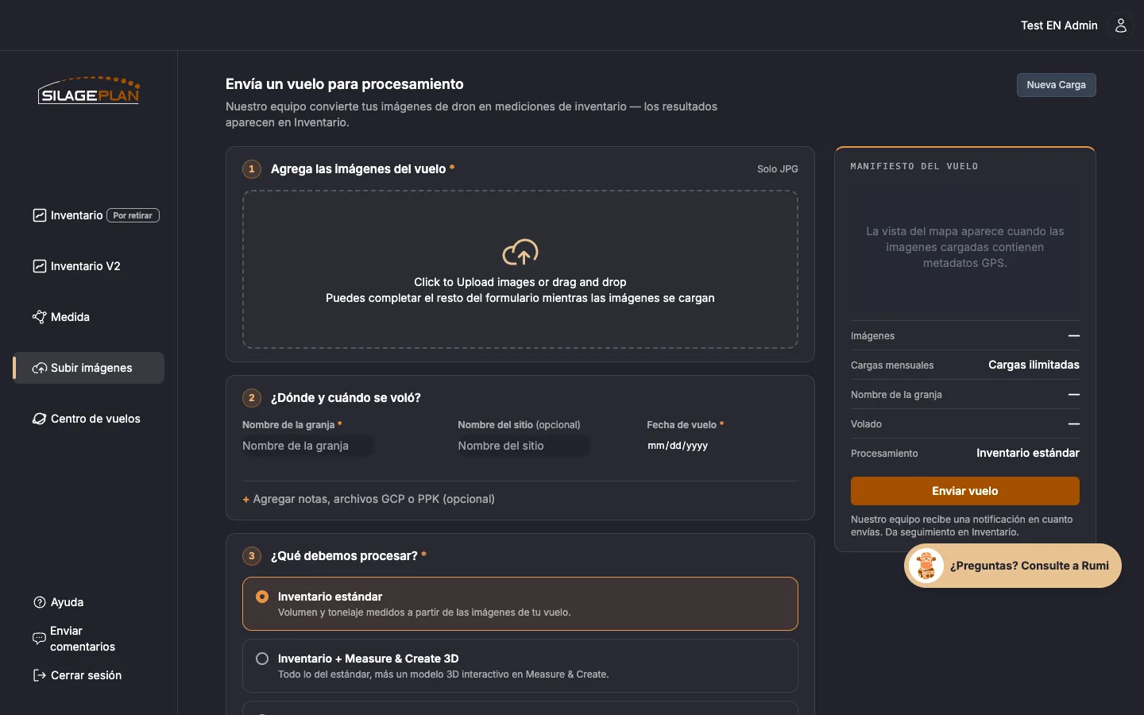This screenshot has width=1144, height=715.
Task: Navigate to Centro de vuelos
Action: point(89,419)
